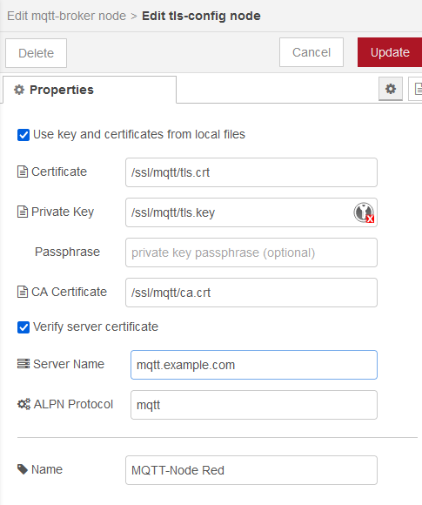Click the Name tag icon
Viewport: 422px width, 505px height.
[23, 469]
